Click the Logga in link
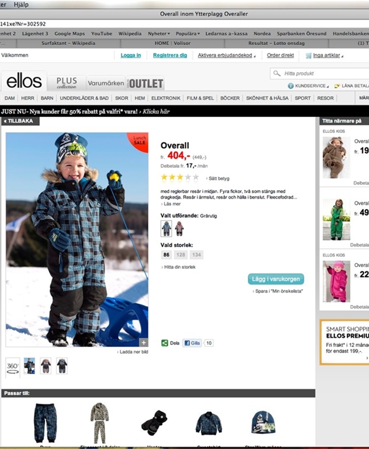 [130, 55]
